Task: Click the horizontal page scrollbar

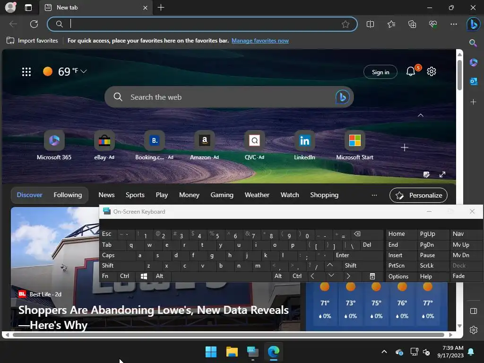Action: tap(228, 335)
